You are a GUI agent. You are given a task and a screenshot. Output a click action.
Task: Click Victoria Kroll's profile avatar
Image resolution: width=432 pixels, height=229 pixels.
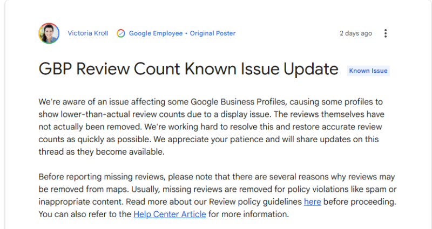(x=49, y=33)
